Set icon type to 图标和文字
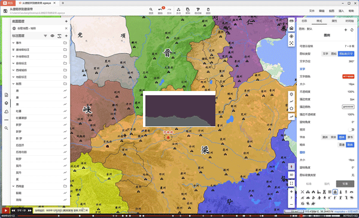Viewport: 359px width, 218px height. pos(346,54)
